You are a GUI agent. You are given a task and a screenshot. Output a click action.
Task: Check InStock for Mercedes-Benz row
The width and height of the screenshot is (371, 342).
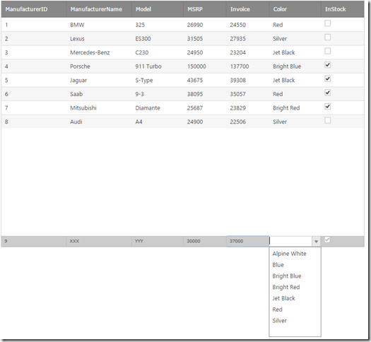pos(327,51)
